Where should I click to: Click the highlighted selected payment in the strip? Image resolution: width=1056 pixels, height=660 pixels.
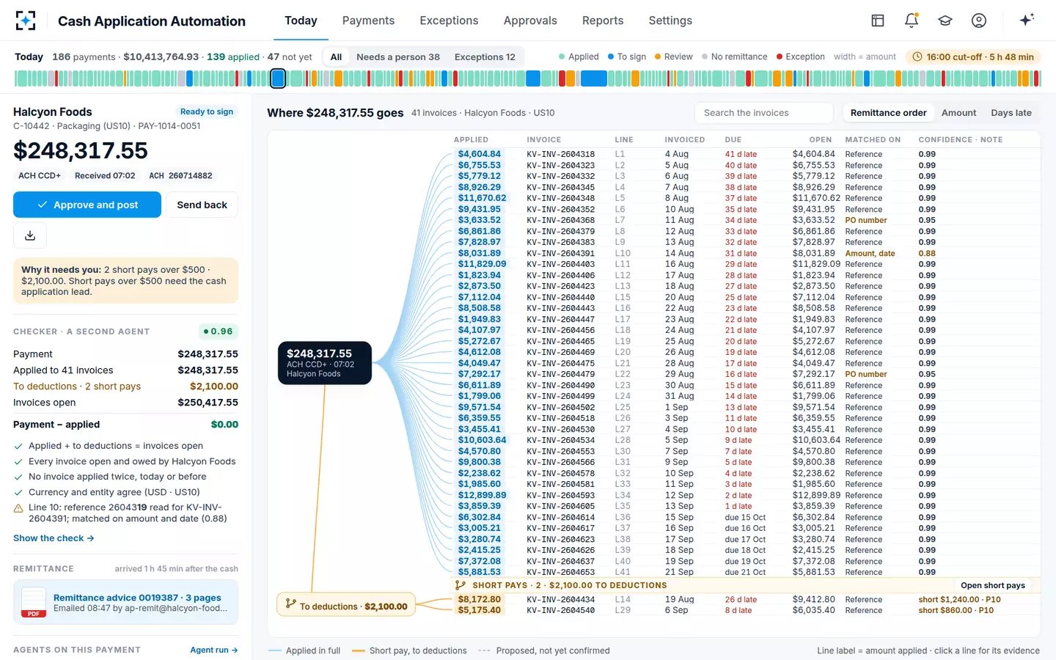[278, 78]
